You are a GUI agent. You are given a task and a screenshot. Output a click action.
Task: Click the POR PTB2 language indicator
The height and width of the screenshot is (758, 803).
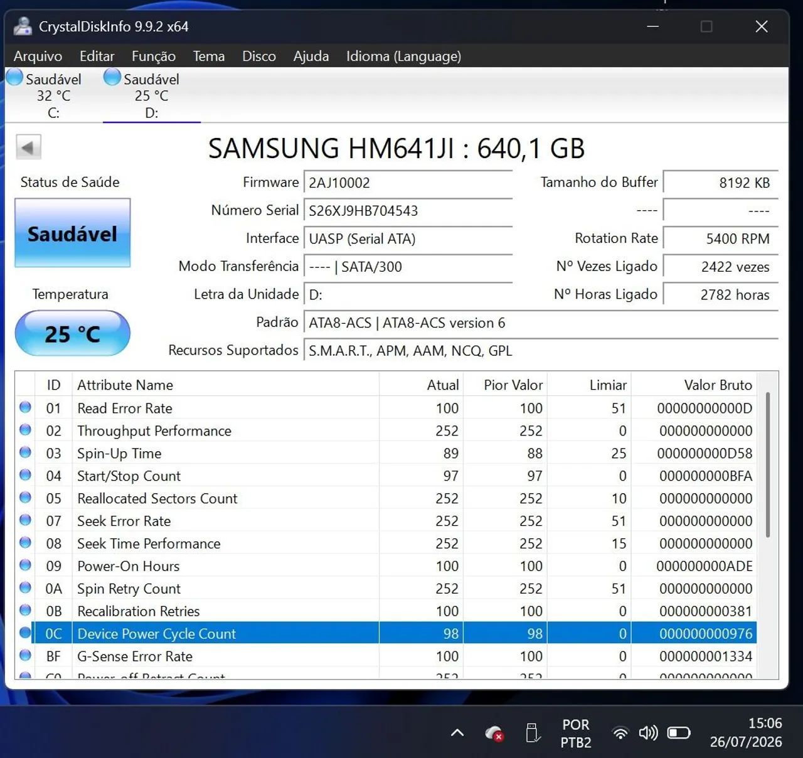pyautogui.click(x=576, y=733)
